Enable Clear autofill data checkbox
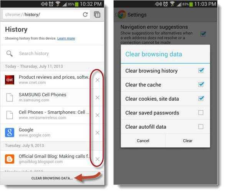Screen dimensions: 228x195 (201, 126)
